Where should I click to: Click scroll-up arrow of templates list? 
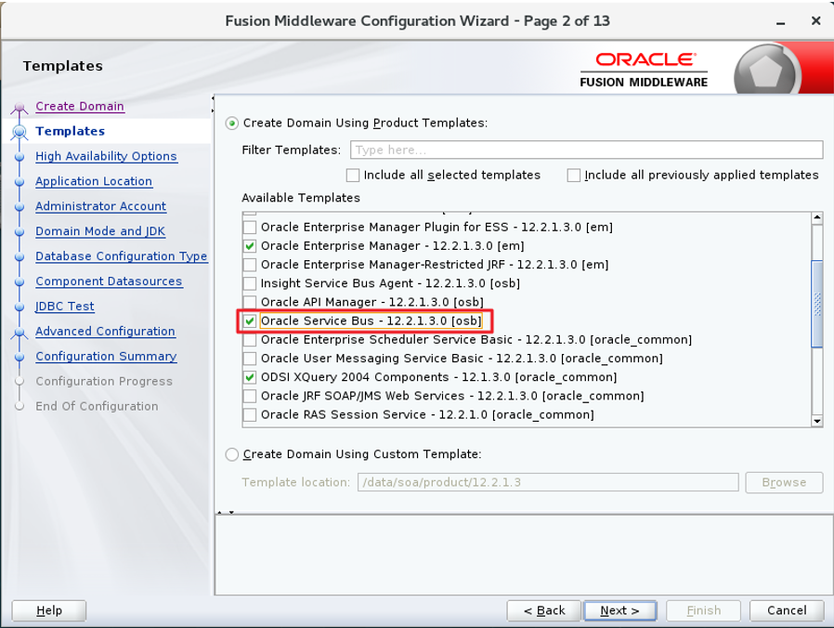[x=817, y=217]
